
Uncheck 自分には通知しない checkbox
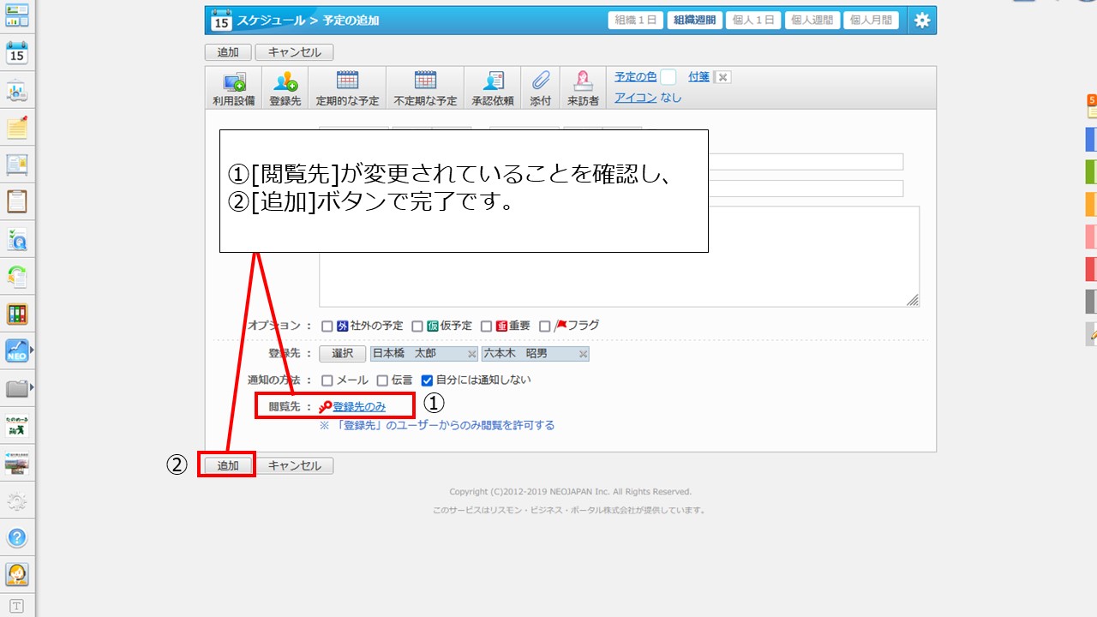427,380
